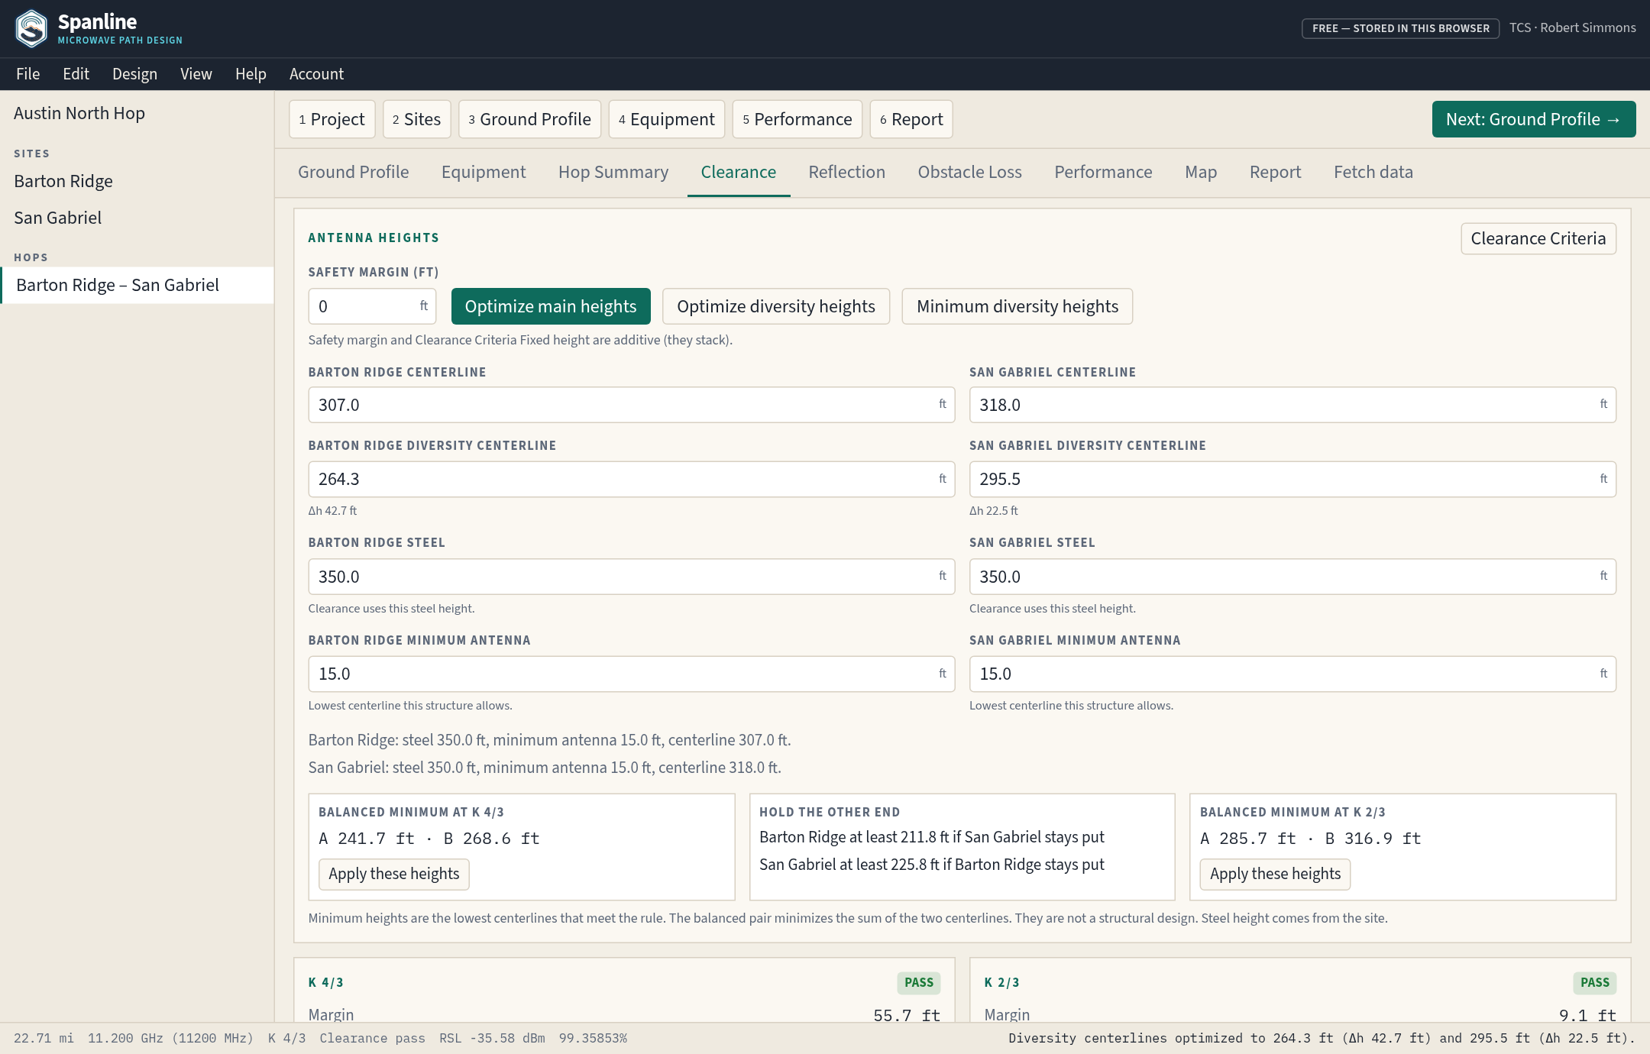Select San Gabriel site in sidebar
The width and height of the screenshot is (1650, 1054).
pyautogui.click(x=137, y=218)
